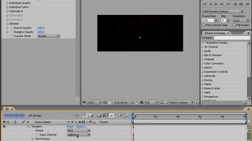Toggle audio mute in Preview panel
The height and width of the screenshot is (141, 252).
pos(235,4)
